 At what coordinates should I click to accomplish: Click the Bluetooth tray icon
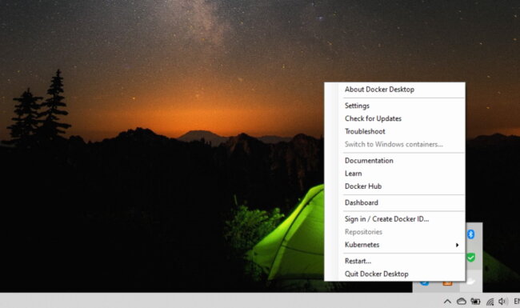pos(470,234)
